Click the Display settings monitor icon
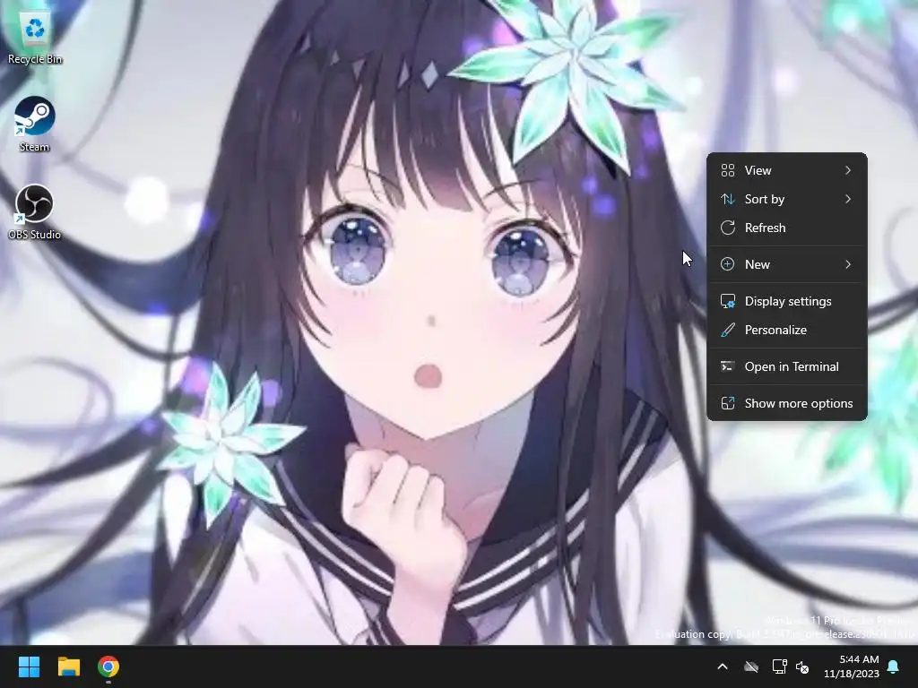The width and height of the screenshot is (918, 688). (728, 301)
